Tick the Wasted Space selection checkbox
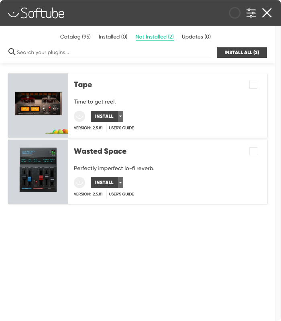Viewport: 281px width, 321px height. pyautogui.click(x=253, y=151)
